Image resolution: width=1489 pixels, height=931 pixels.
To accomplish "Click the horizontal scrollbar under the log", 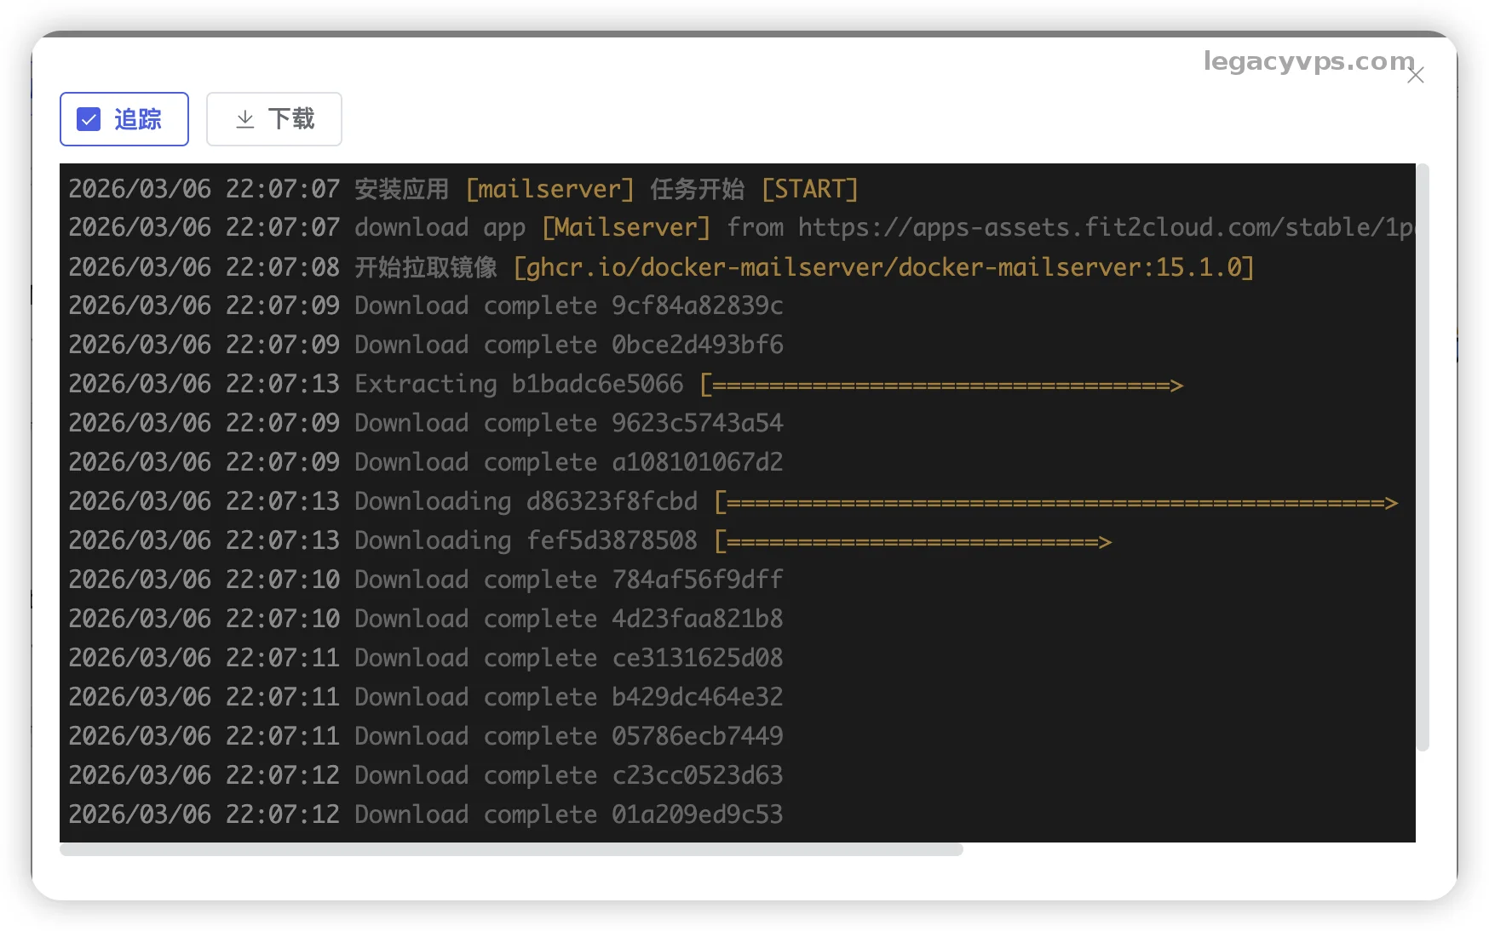I will tap(511, 849).
